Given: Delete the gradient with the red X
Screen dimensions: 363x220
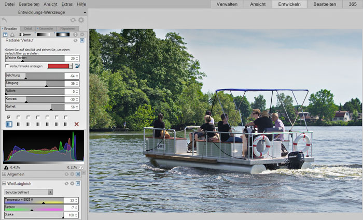Looking at the screenshot, I should [x=77, y=124].
